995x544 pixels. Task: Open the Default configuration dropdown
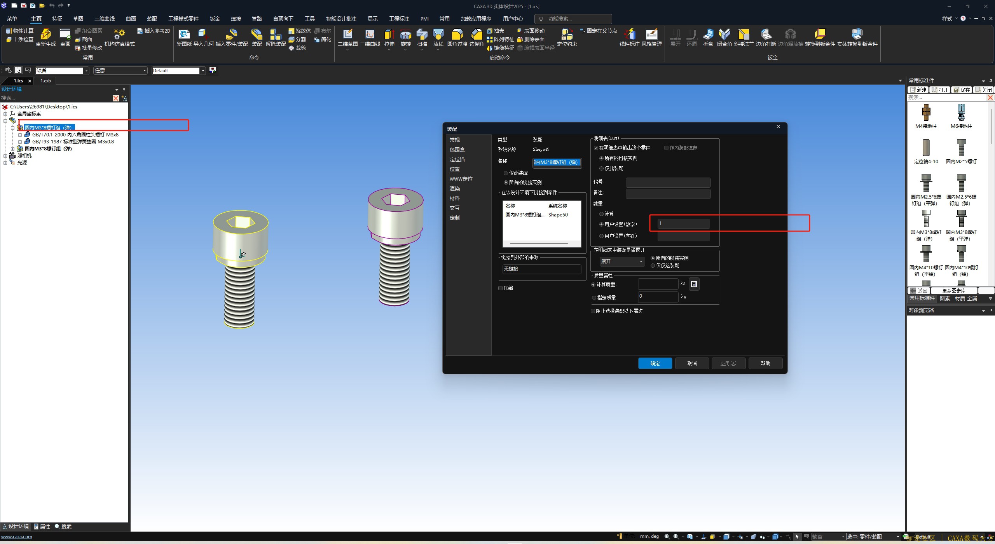pos(202,70)
